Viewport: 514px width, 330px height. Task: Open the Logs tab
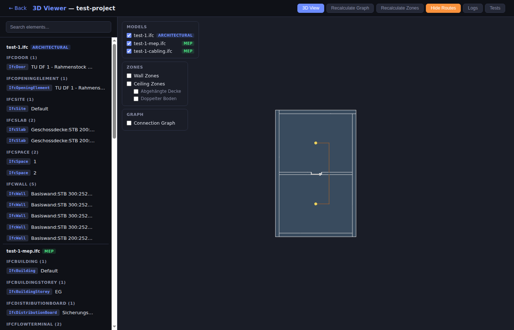[x=473, y=8]
